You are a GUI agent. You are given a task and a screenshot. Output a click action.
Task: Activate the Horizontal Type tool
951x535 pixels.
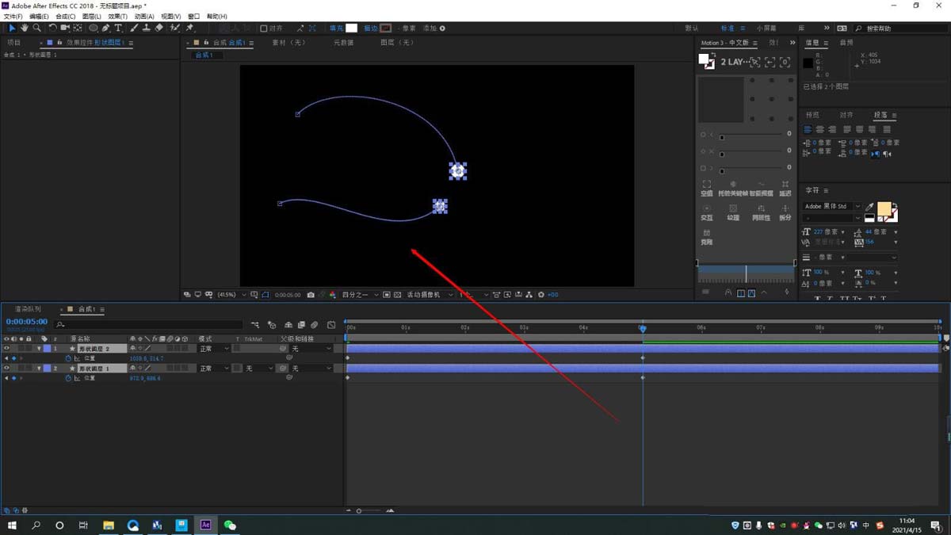pos(118,28)
